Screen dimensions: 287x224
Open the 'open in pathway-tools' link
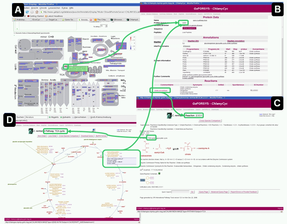point(200,20)
